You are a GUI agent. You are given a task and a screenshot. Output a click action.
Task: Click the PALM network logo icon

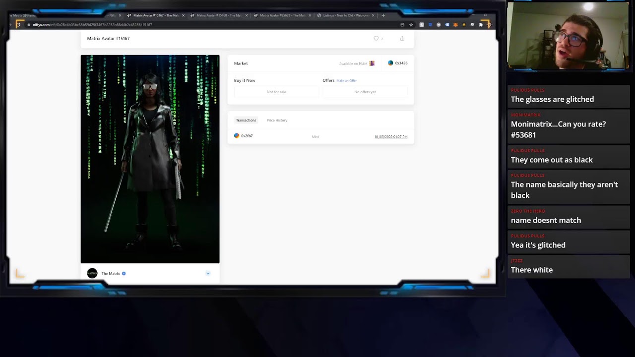coord(372,63)
